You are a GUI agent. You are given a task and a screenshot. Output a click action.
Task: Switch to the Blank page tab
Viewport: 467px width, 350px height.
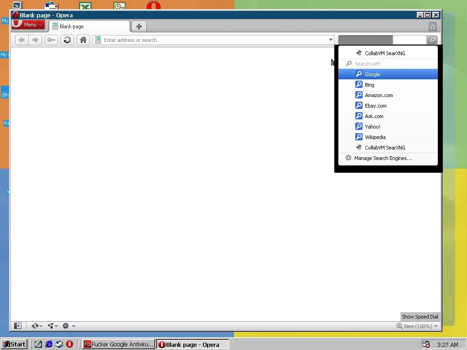click(89, 26)
